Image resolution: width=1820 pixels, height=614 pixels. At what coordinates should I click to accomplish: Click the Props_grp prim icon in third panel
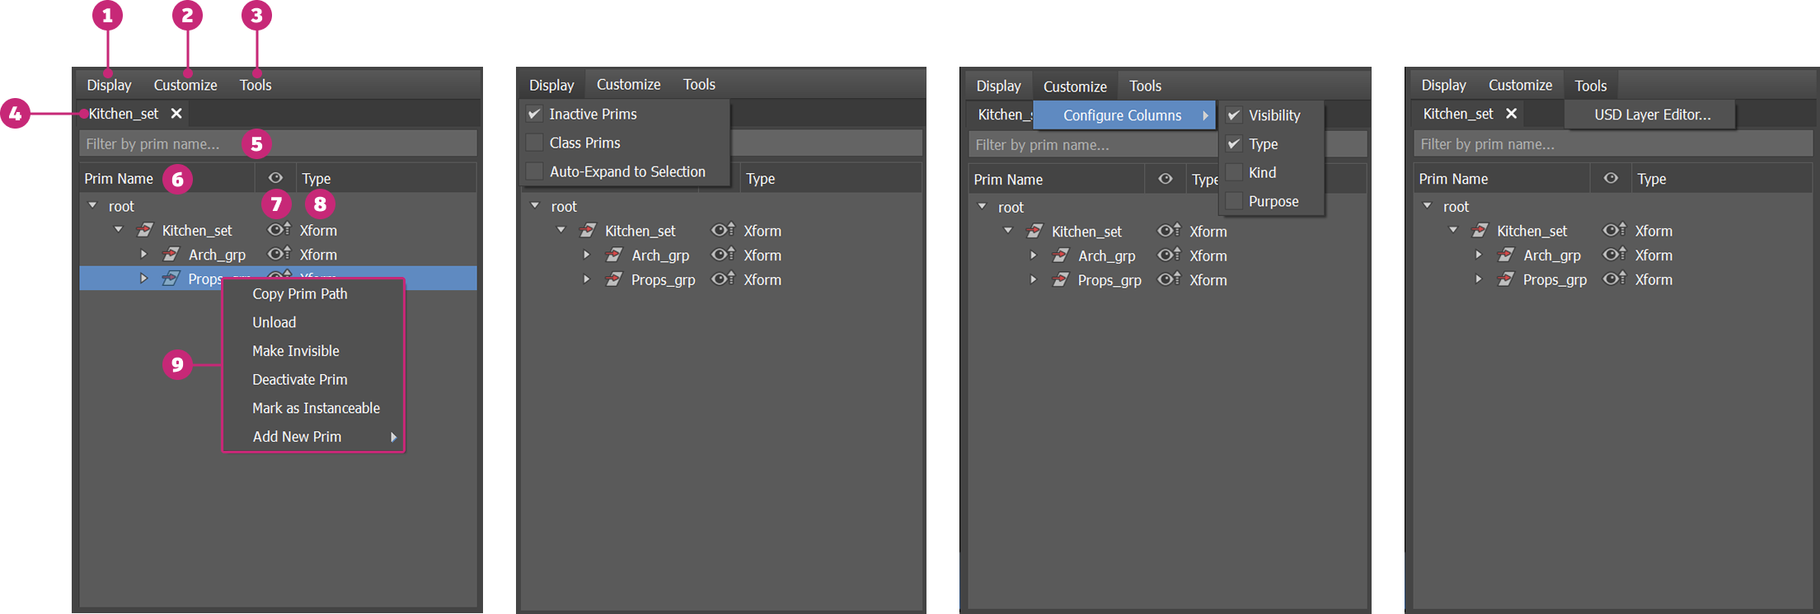[x=1061, y=280]
